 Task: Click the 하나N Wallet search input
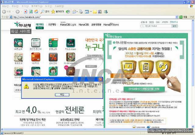(156, 26)
